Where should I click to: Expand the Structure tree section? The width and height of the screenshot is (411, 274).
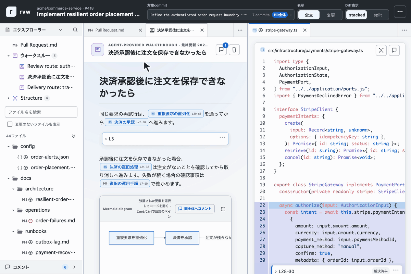pos(9,98)
